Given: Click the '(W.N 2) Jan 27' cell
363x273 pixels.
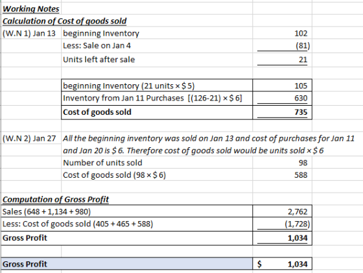Looking at the screenshot, I should tap(29, 139).
